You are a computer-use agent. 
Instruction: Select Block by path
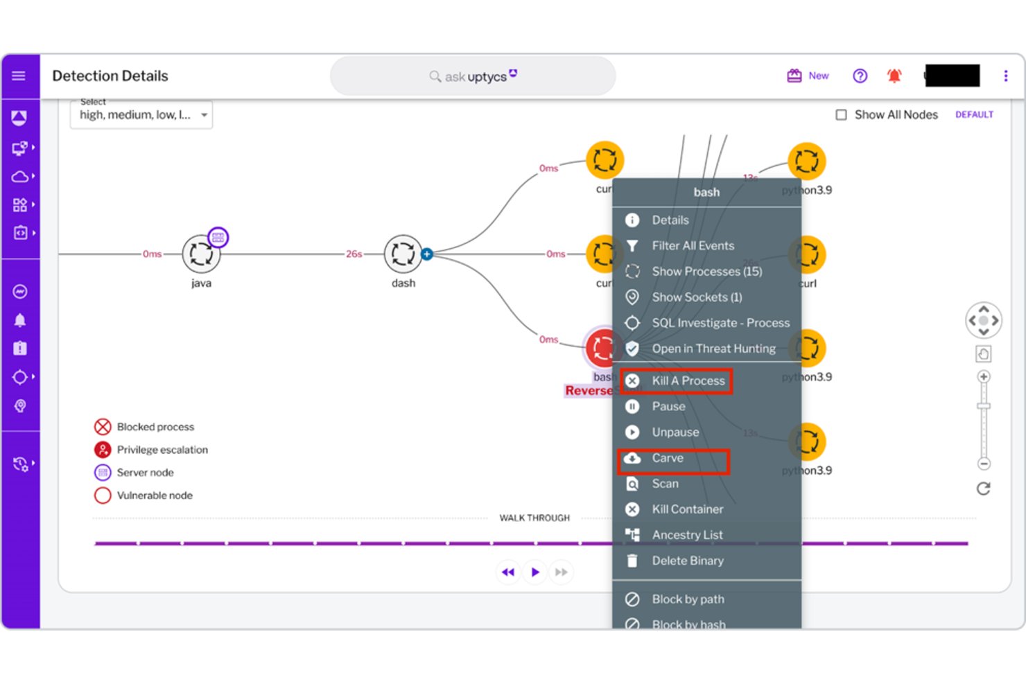(x=707, y=599)
